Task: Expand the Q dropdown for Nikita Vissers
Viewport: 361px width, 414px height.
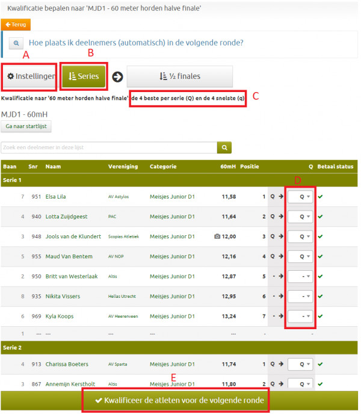Action: [x=300, y=296]
